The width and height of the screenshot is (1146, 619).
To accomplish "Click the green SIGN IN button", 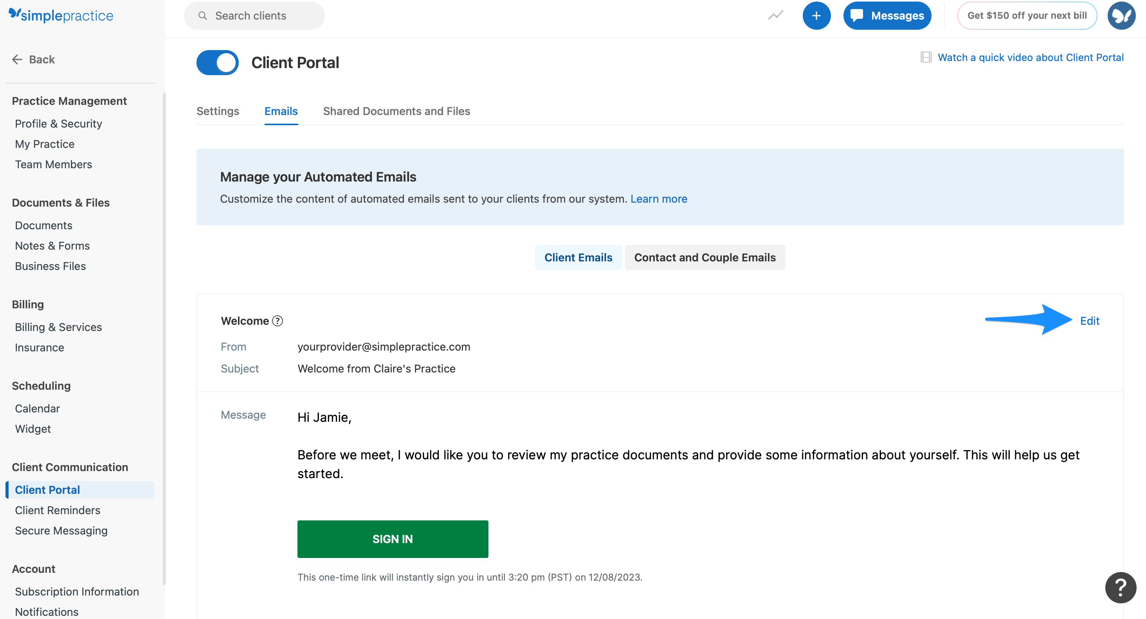I will [x=393, y=538].
